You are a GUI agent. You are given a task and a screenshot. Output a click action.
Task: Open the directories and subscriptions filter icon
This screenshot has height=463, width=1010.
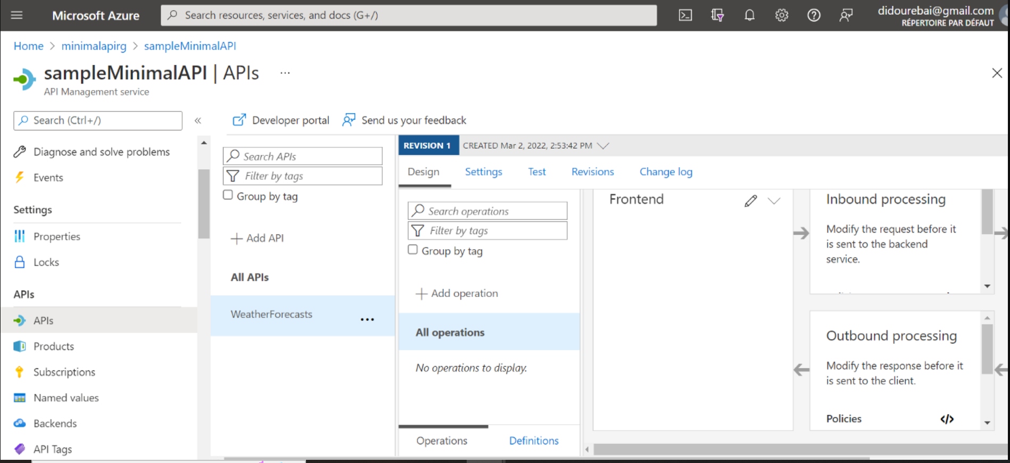pos(717,15)
